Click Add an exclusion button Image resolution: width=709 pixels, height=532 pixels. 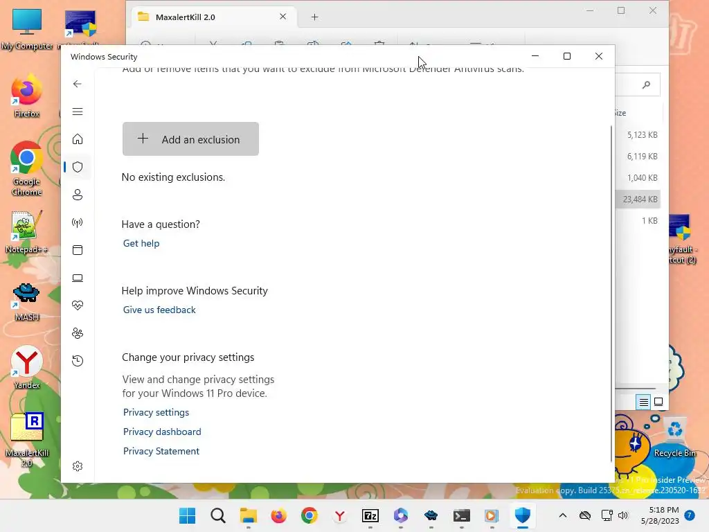190,139
